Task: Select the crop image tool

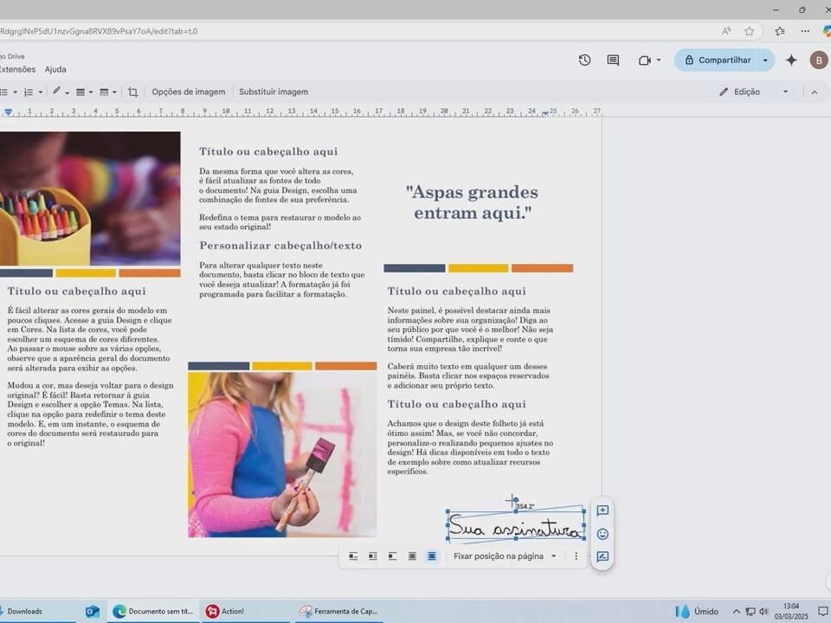Action: 132,92
